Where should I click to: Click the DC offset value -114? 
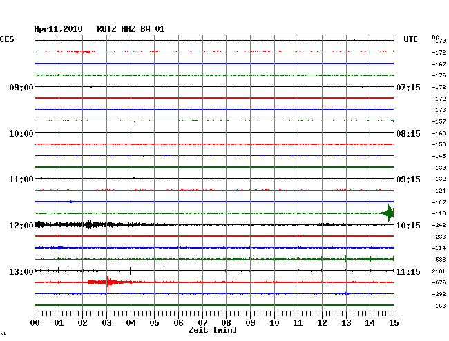point(439,248)
